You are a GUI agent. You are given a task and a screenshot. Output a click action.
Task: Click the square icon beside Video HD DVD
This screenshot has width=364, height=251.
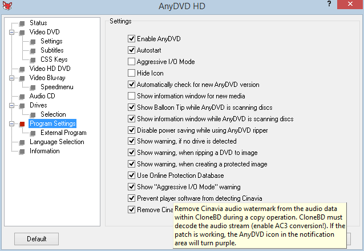click(22, 69)
